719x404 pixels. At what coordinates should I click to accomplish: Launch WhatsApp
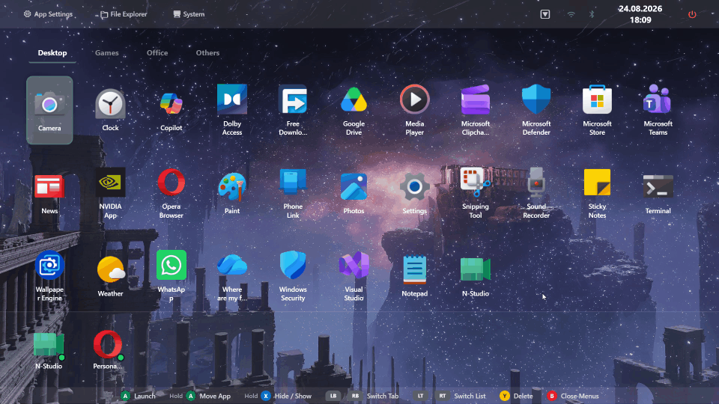(x=171, y=276)
